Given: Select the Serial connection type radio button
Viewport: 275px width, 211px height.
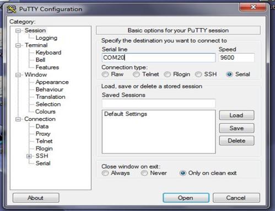Looking at the screenshot, I should (229, 75).
